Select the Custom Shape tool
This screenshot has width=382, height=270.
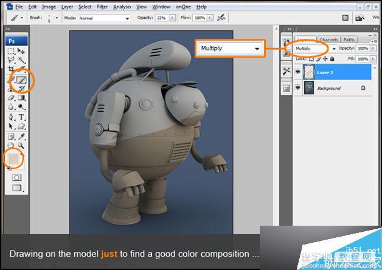[21, 126]
